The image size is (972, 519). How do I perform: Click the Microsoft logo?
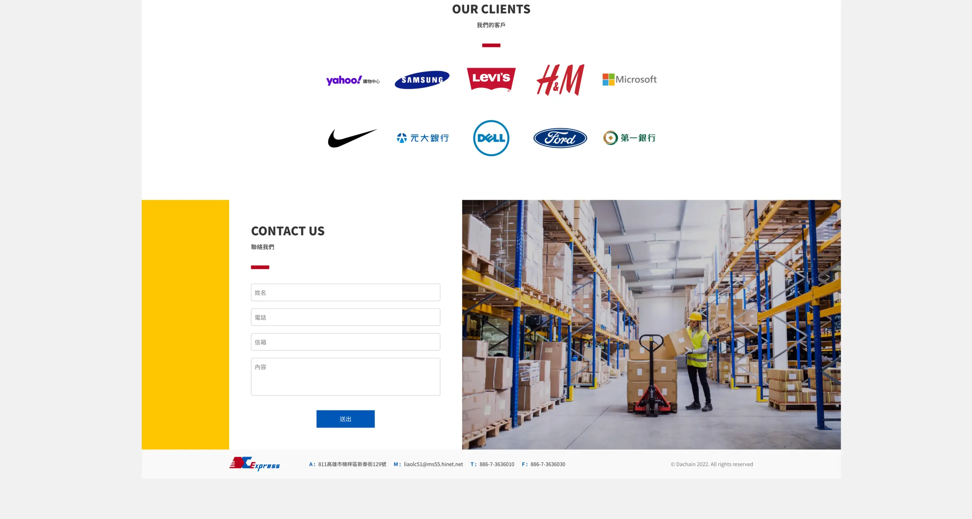pyautogui.click(x=629, y=80)
